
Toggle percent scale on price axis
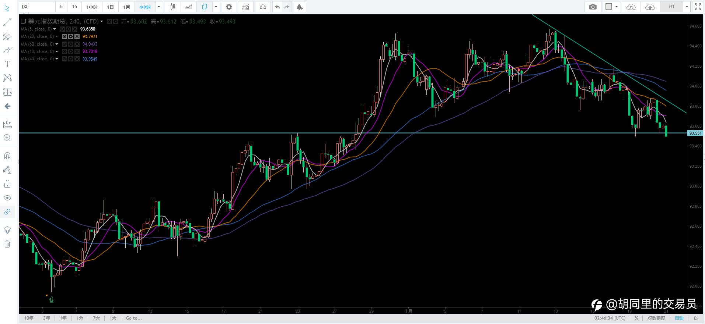tap(636, 318)
